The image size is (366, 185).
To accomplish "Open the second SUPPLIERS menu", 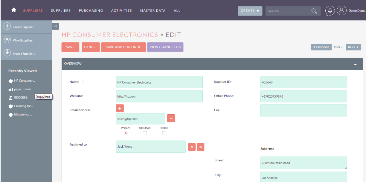I will tap(61, 10).
